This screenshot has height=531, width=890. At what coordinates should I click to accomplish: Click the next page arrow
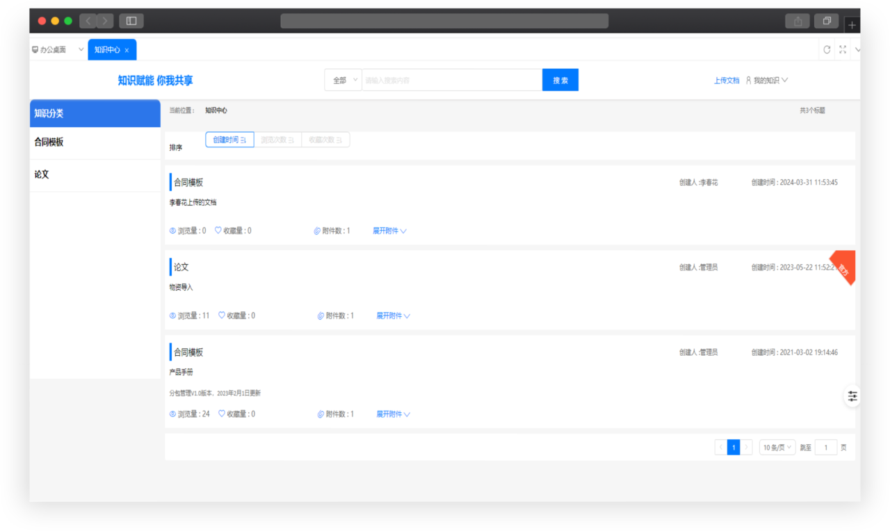point(747,448)
